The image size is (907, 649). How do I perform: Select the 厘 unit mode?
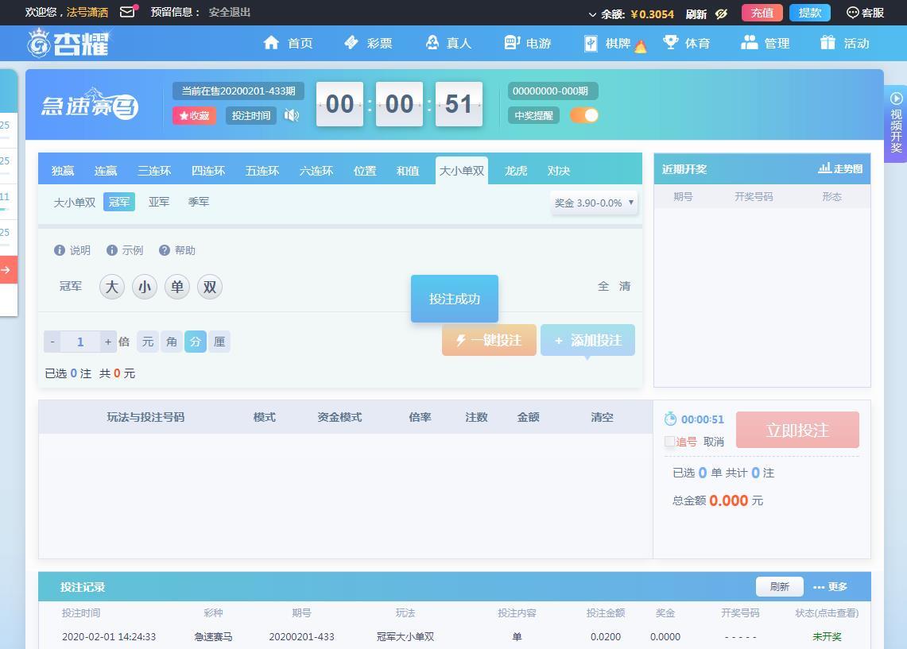tap(219, 342)
